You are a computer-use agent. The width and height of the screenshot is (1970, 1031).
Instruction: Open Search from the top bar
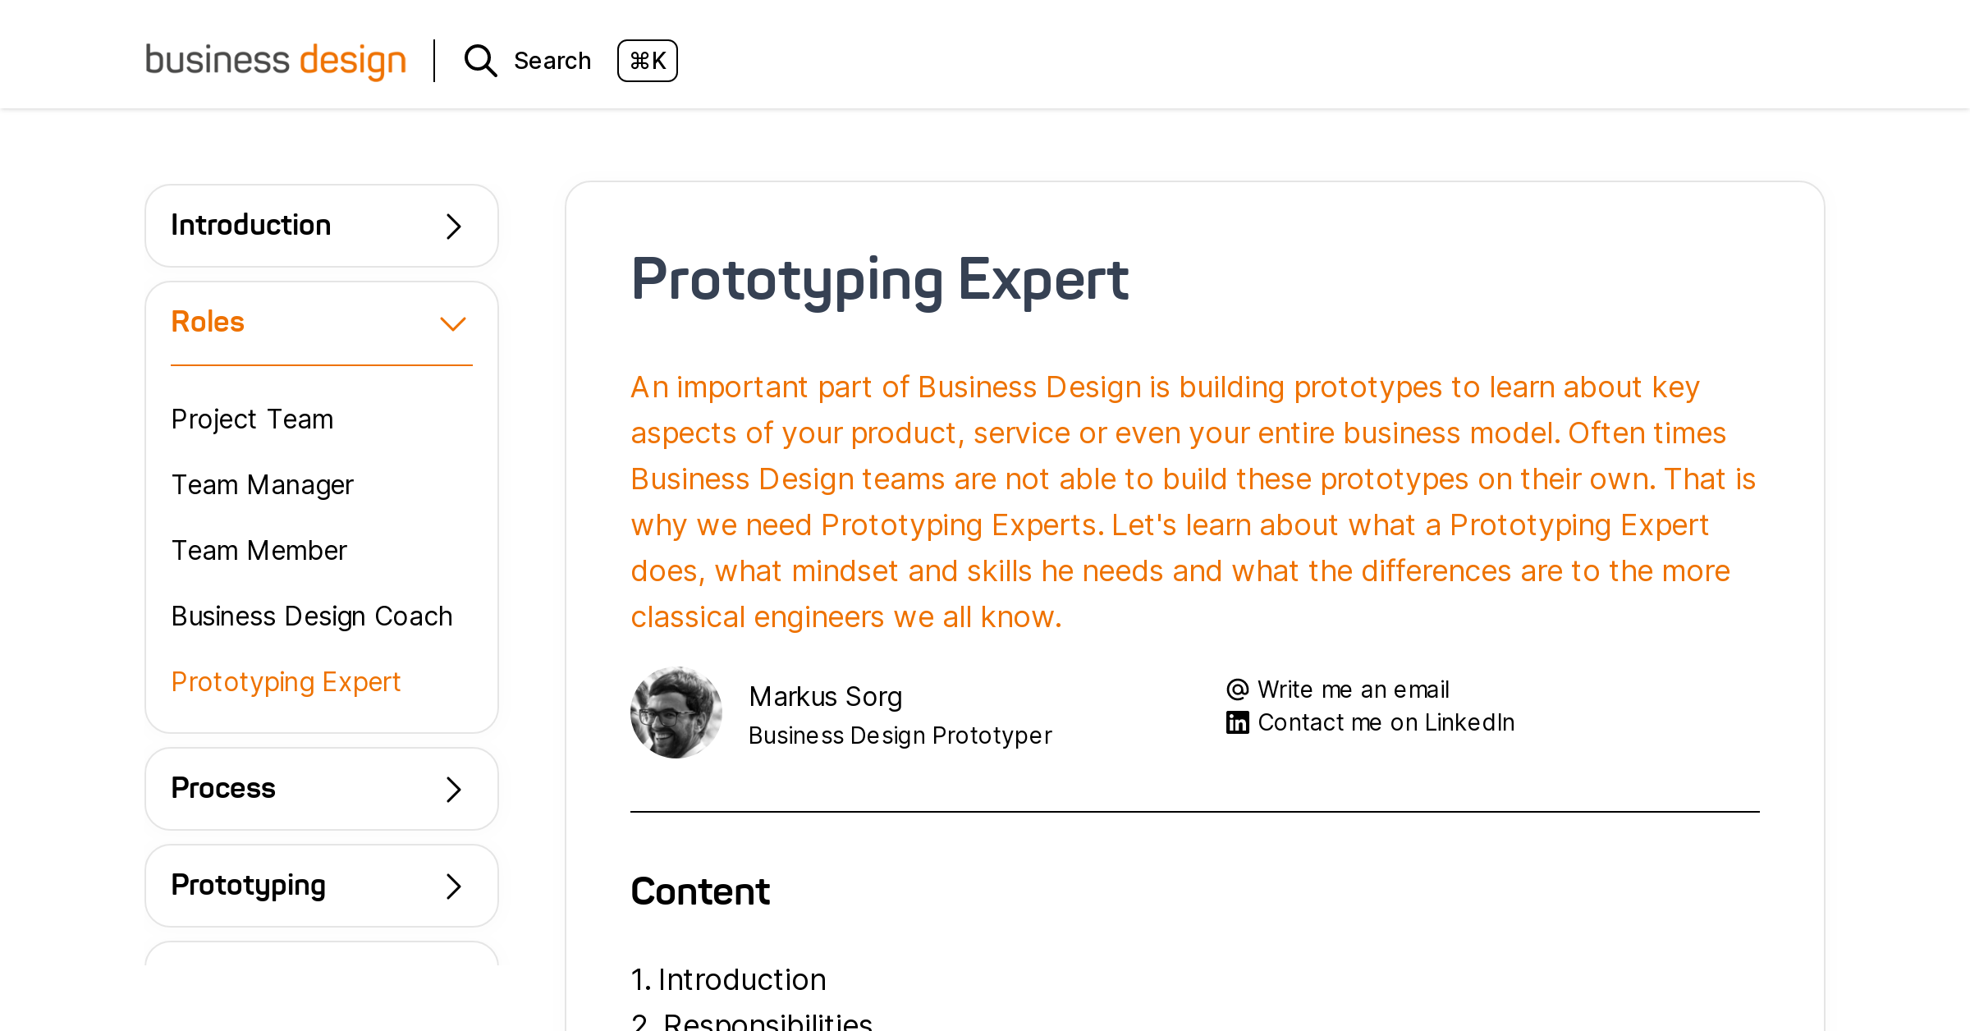(552, 60)
